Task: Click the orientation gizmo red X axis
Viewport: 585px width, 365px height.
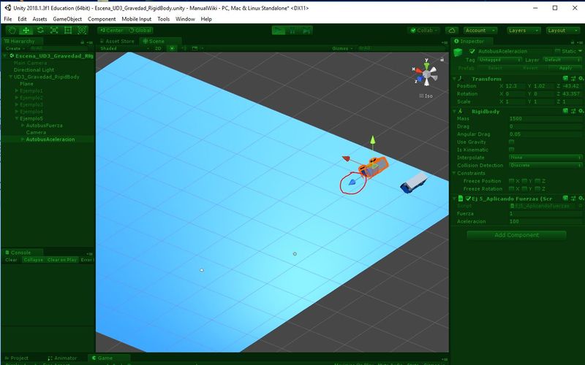Action: [x=418, y=70]
